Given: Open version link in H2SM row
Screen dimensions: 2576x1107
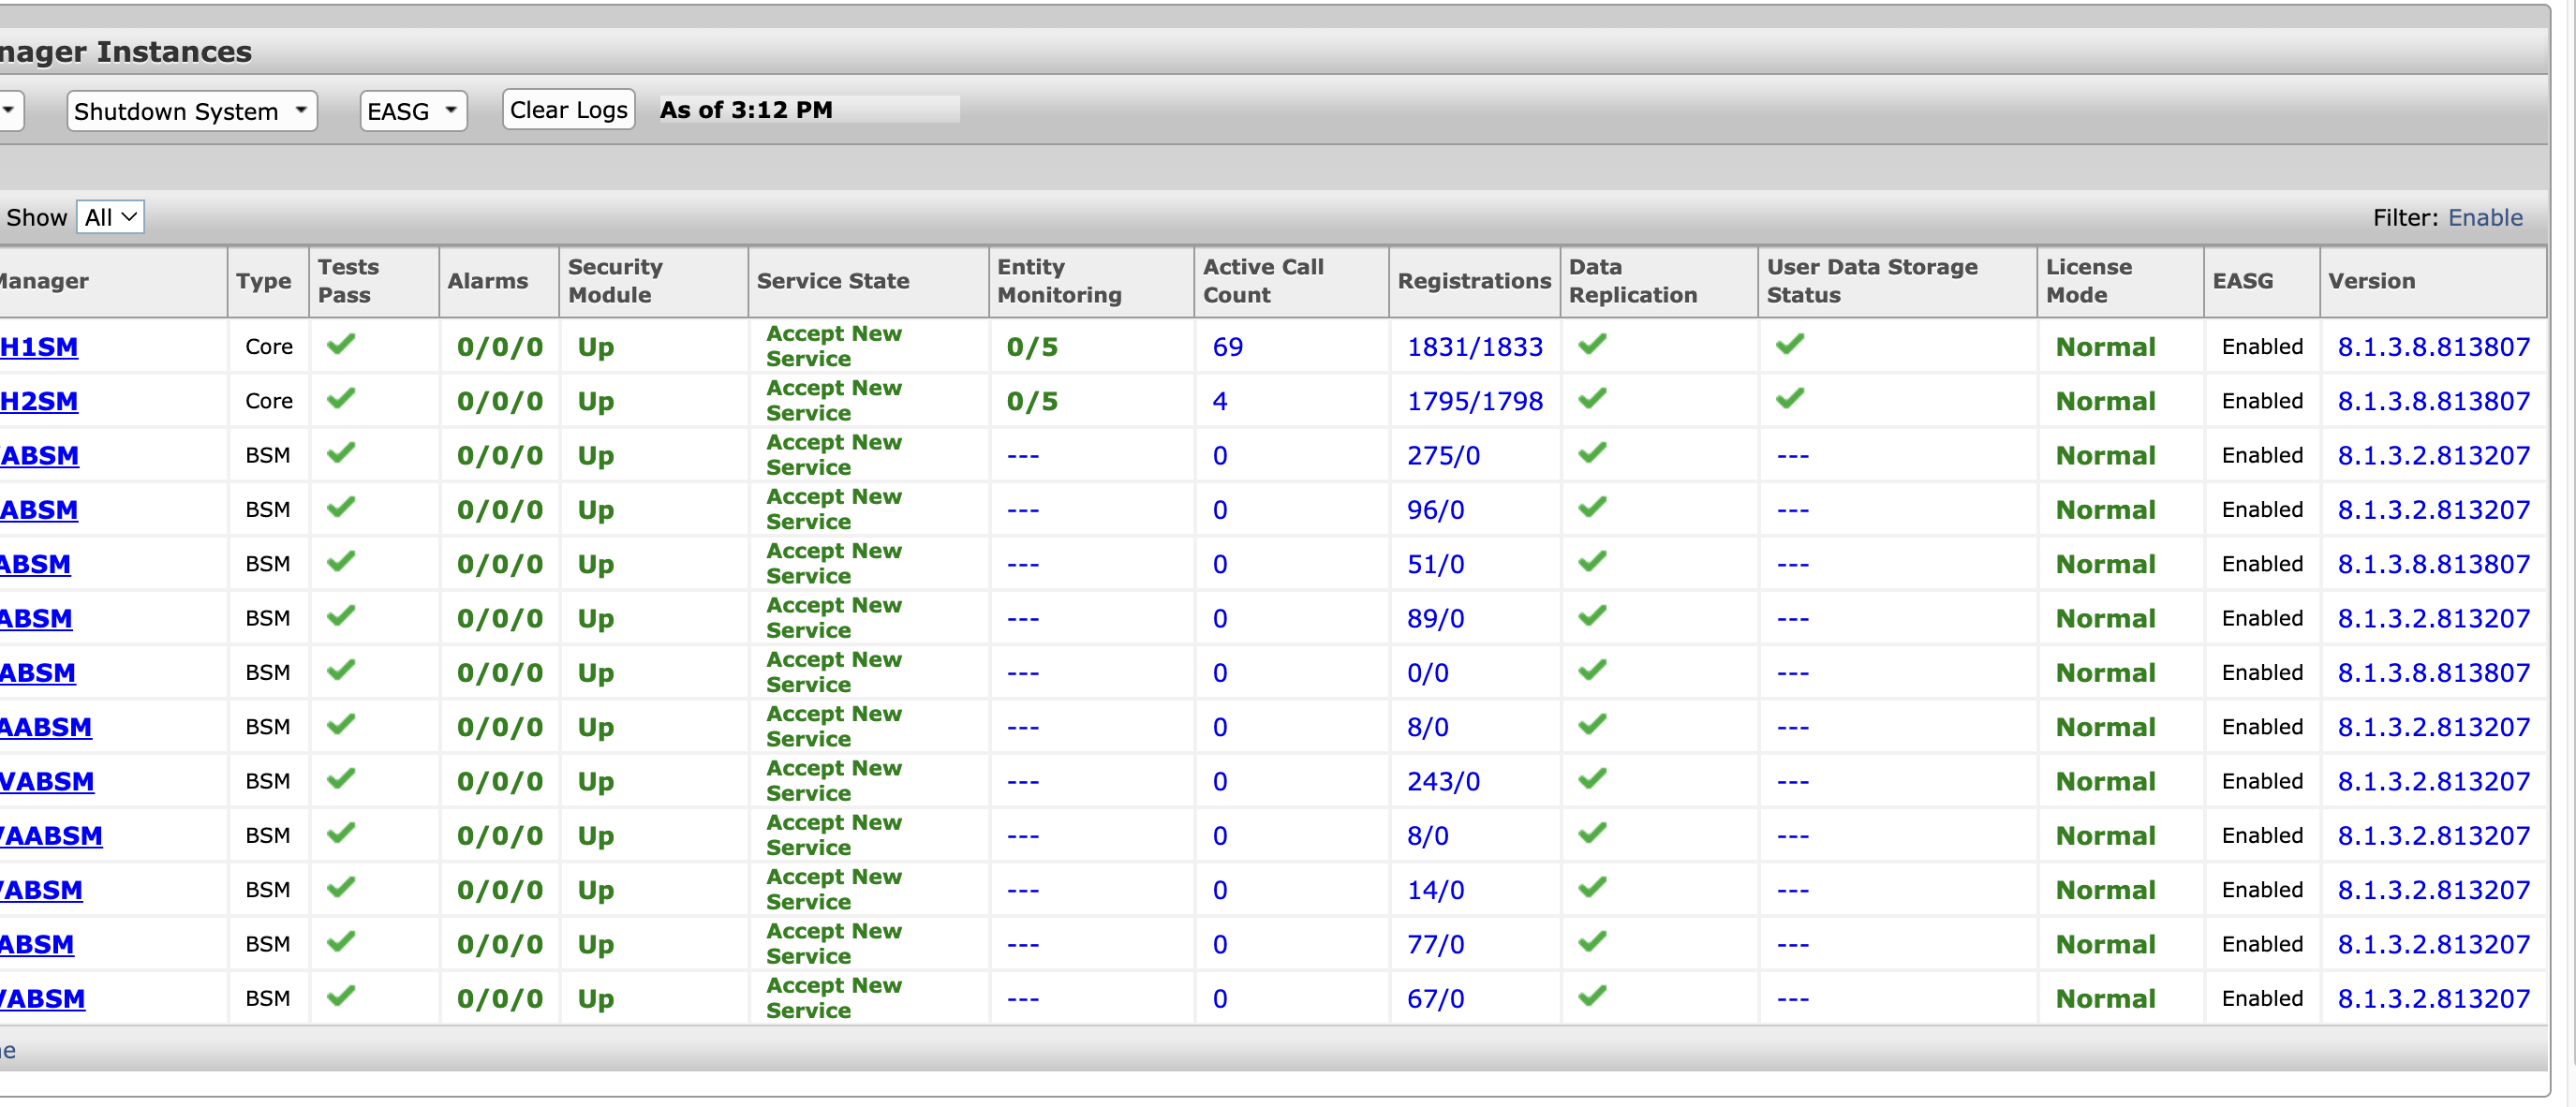Looking at the screenshot, I should tap(2433, 401).
